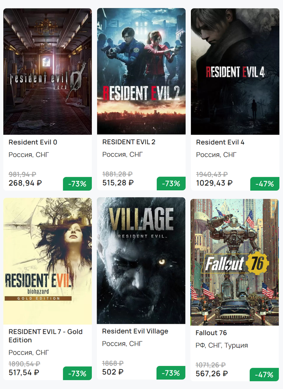Image resolution: width=283 pixels, height=389 pixels.
Task: Click the 1029,43 ₽ price of Resident Evil 4
Action: tap(214, 183)
